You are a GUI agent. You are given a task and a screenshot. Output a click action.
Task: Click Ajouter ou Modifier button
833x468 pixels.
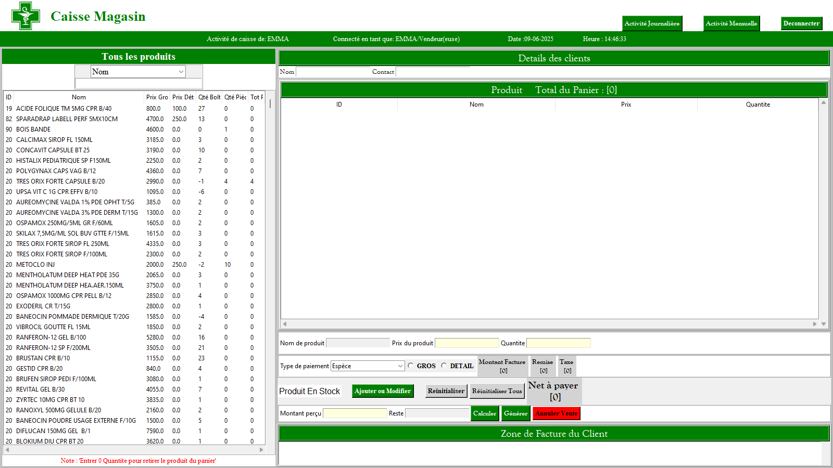click(383, 391)
